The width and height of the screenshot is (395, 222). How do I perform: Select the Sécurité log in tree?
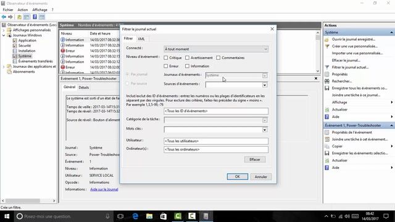click(25, 46)
